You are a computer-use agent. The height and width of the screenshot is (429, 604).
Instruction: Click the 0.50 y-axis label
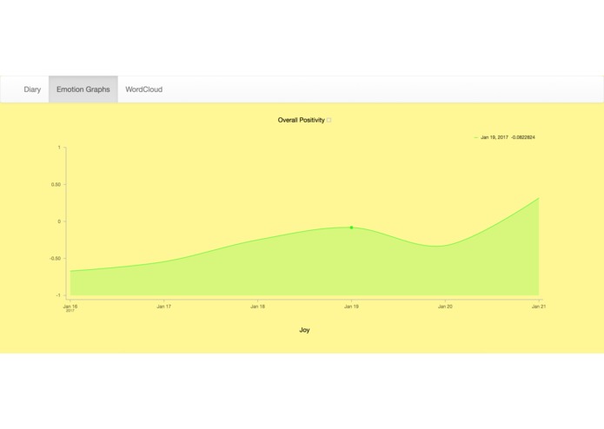tap(56, 185)
